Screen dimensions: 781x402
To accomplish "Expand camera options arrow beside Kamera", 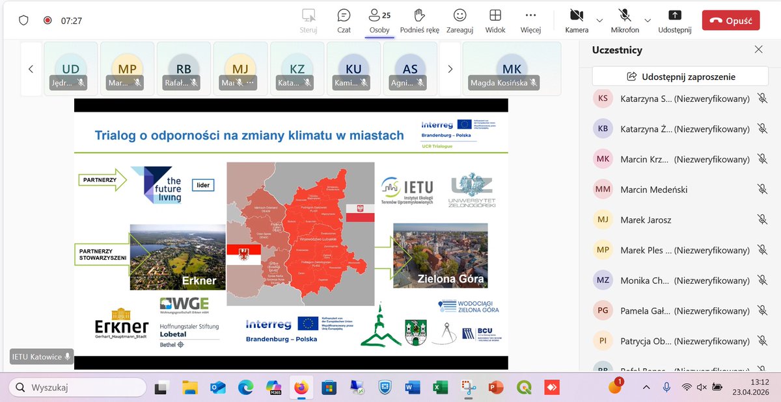I will [599, 20].
